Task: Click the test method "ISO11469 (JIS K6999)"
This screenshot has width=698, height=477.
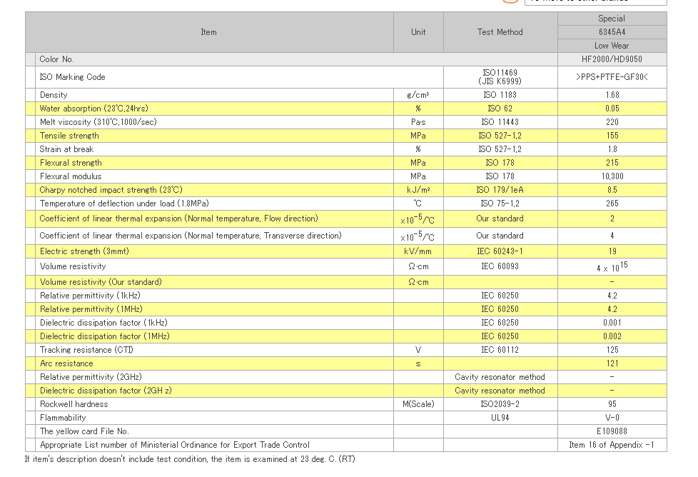Action: coord(500,77)
